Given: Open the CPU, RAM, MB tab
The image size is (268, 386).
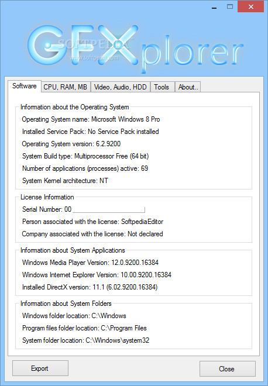Looking at the screenshot, I should tap(66, 87).
